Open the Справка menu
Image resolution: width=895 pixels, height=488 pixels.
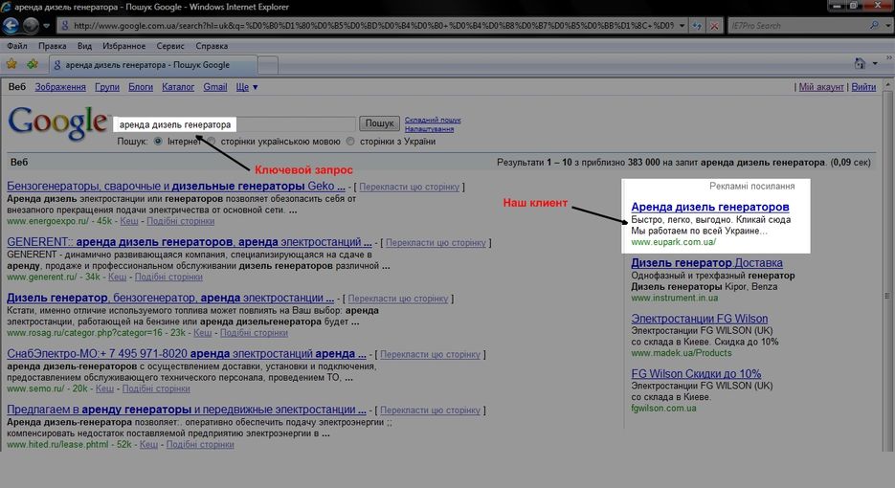212,46
